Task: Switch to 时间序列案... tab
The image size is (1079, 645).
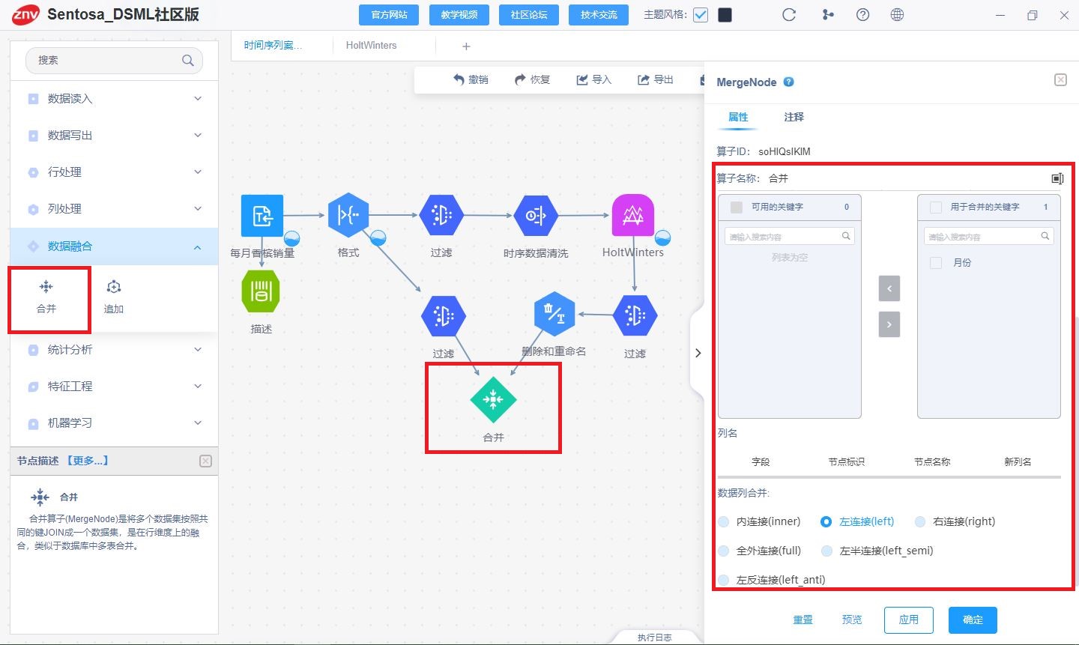Action: [273, 46]
